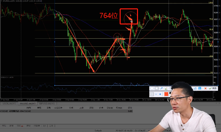This screenshot has width=221, height=132.
Task: Open the 信号 terminal tab
Action: coord(29,126)
